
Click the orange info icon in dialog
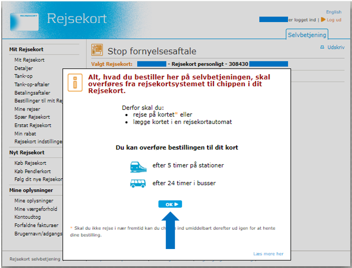[x=75, y=83]
